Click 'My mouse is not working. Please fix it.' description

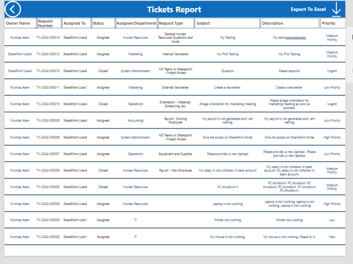point(289,237)
